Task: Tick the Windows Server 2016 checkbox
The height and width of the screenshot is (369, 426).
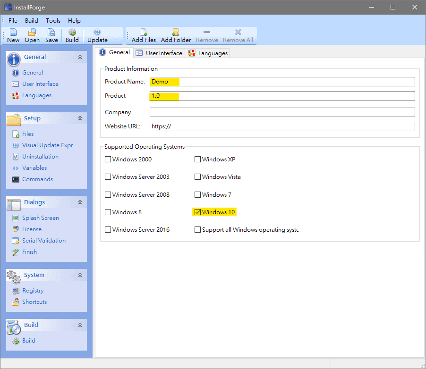Action: coord(108,230)
